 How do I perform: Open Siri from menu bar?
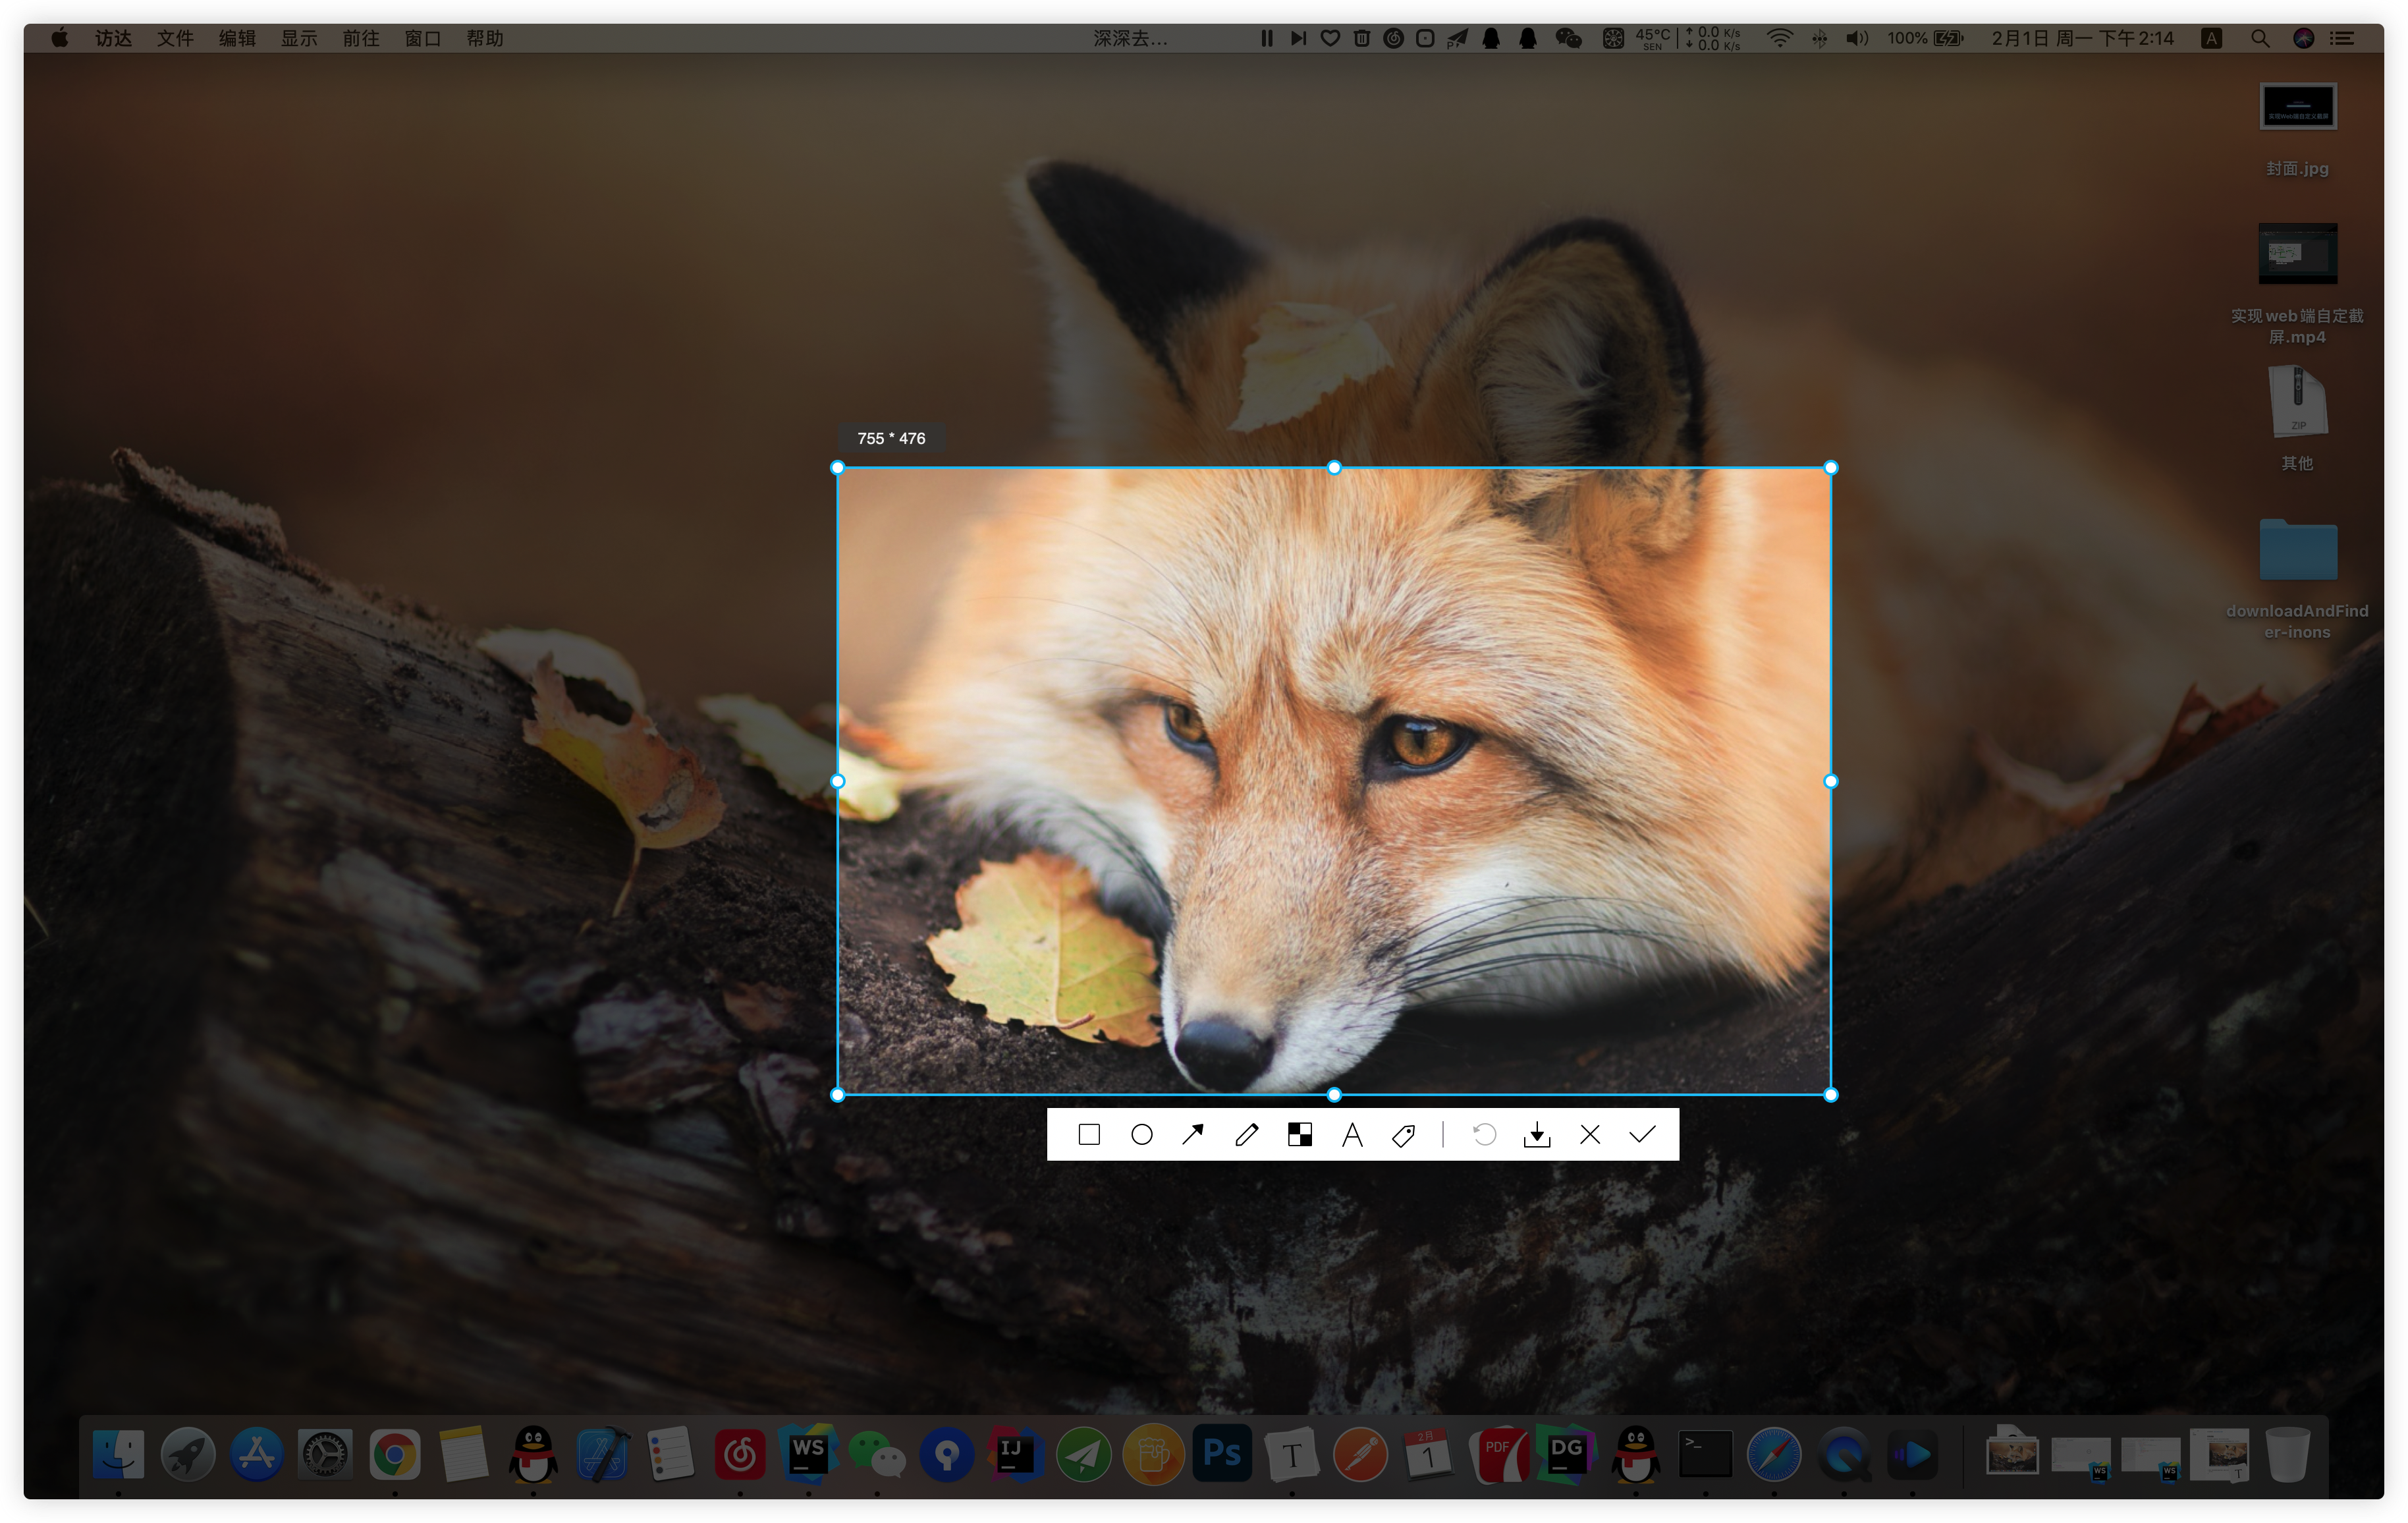pos(2304,38)
